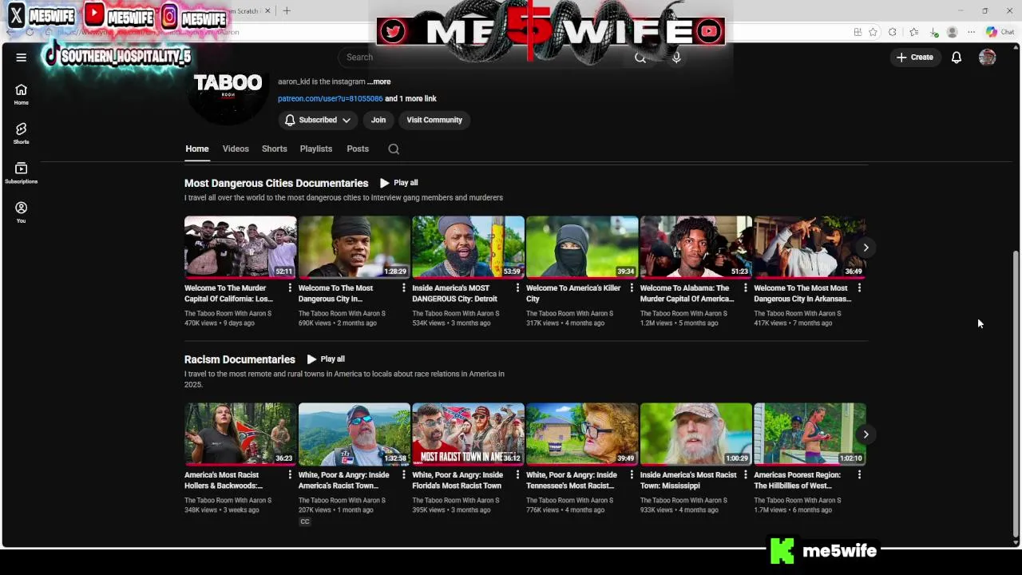
Task: Open the 52:11 Murder Capital Of California thumbnail
Action: click(240, 247)
